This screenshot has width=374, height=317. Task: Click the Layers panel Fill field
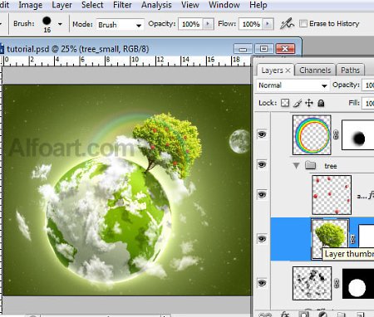[x=368, y=103]
